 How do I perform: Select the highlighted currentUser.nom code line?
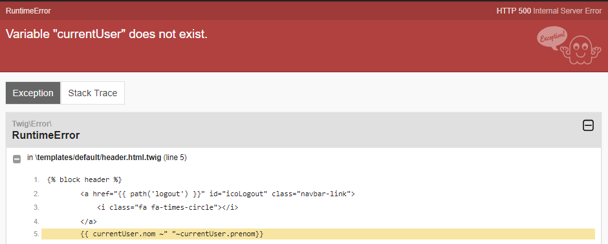[318, 234]
